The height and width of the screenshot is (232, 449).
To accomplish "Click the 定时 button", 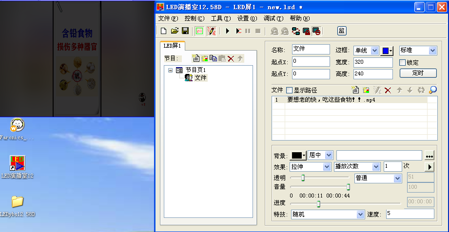I will 418,73.
